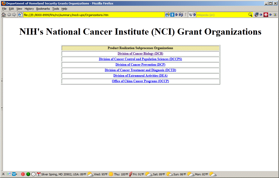
Task: Click the SP status bar icon
Action: coord(9,174)
